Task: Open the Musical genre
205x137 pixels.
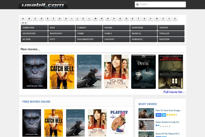Action: 143,34
